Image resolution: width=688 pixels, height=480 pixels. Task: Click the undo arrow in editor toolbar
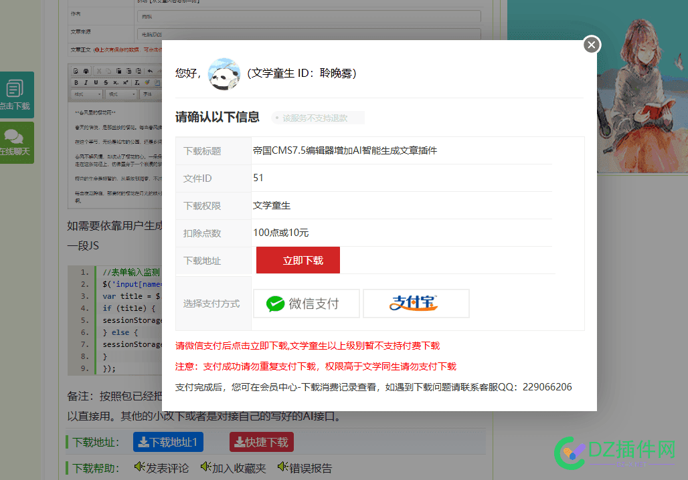150,71
